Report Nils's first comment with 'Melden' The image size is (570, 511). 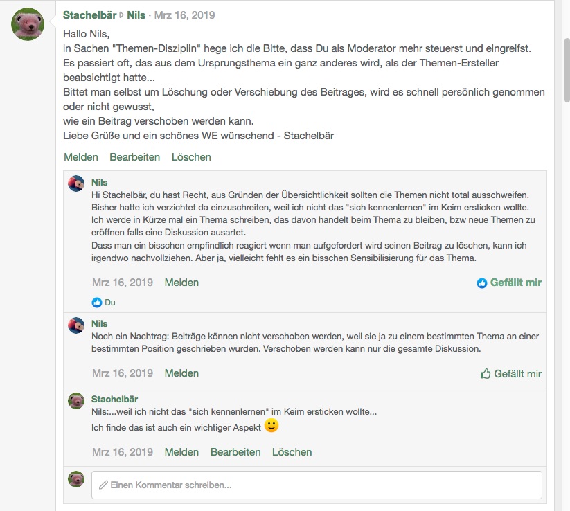tap(181, 283)
